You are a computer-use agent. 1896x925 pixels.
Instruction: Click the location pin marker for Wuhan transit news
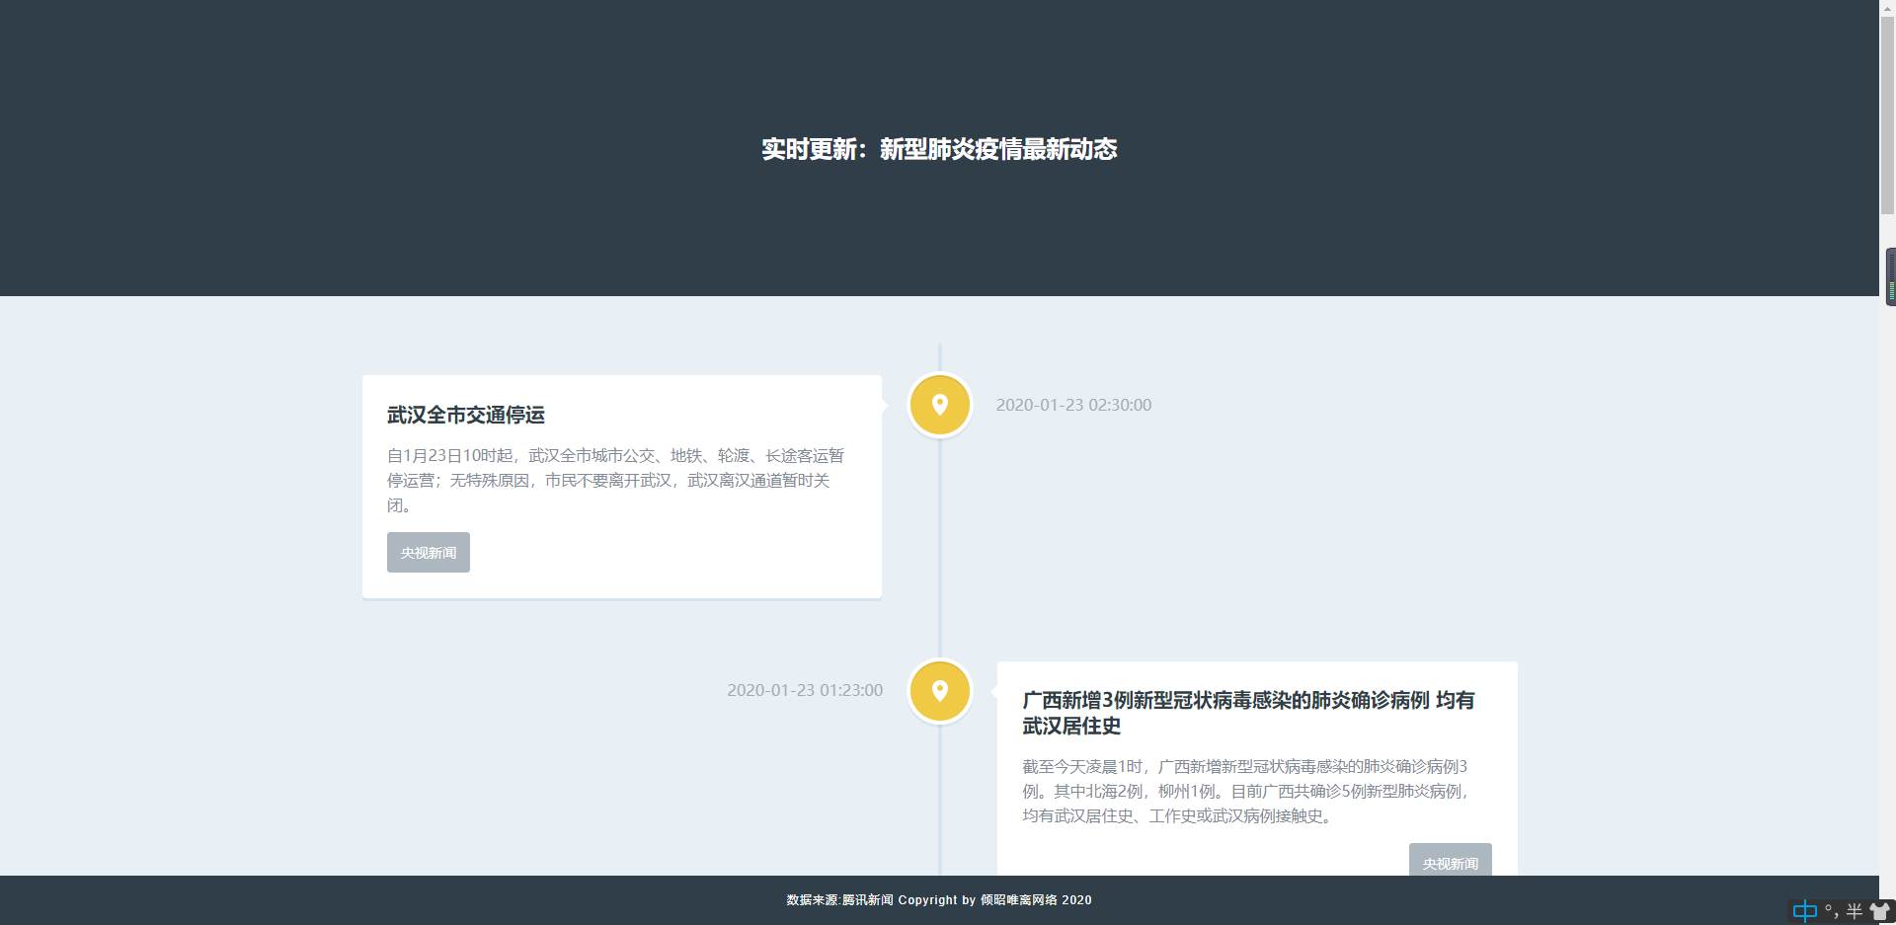coord(939,405)
